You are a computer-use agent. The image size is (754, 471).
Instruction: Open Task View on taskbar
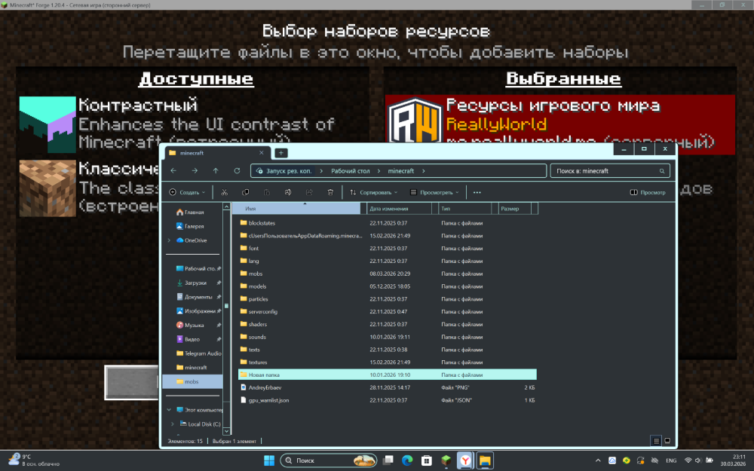(388, 460)
